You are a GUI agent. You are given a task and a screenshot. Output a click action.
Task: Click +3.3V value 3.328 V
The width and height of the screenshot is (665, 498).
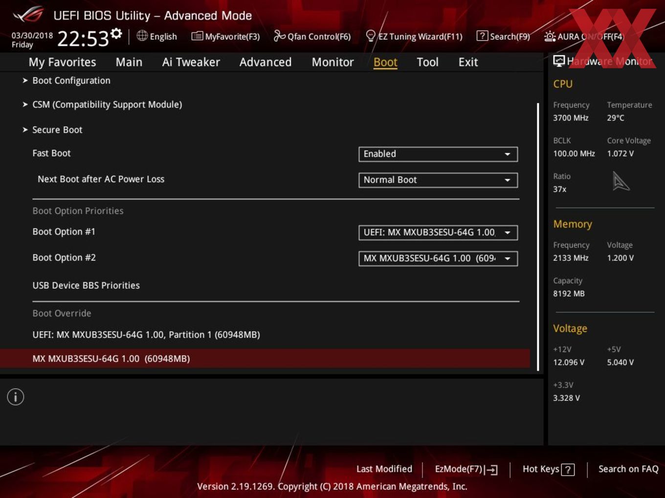click(x=566, y=398)
